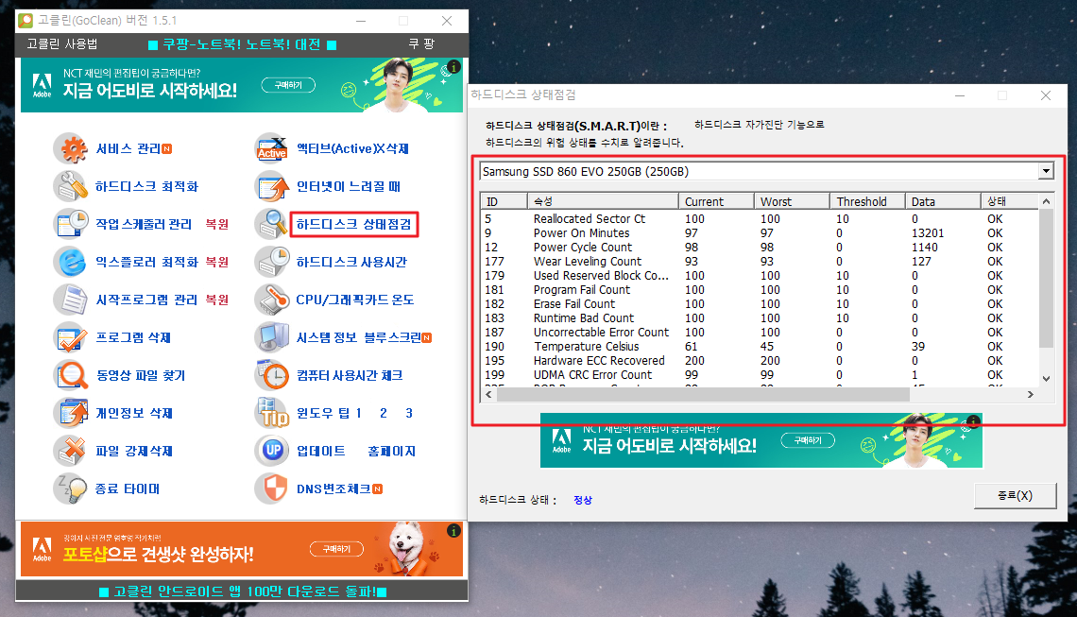1077x617 pixels.
Task: Click the 고클린 안드로이드 앱 download banner
Action: [242, 591]
